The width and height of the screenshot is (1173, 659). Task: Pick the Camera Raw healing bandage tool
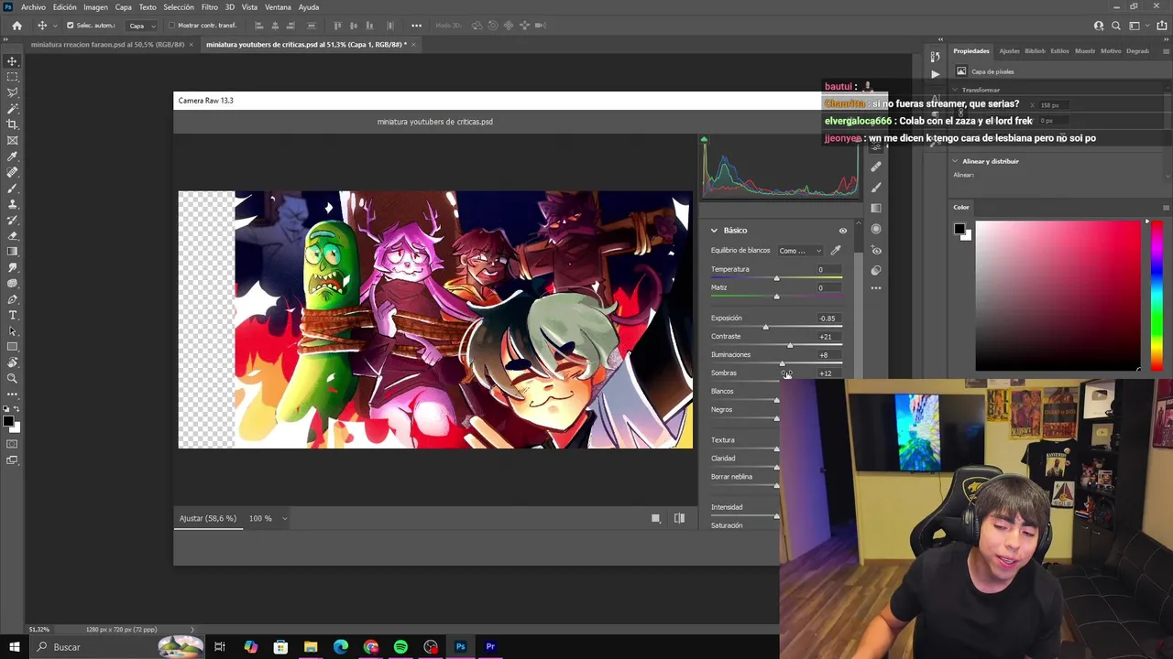pyautogui.click(x=876, y=167)
